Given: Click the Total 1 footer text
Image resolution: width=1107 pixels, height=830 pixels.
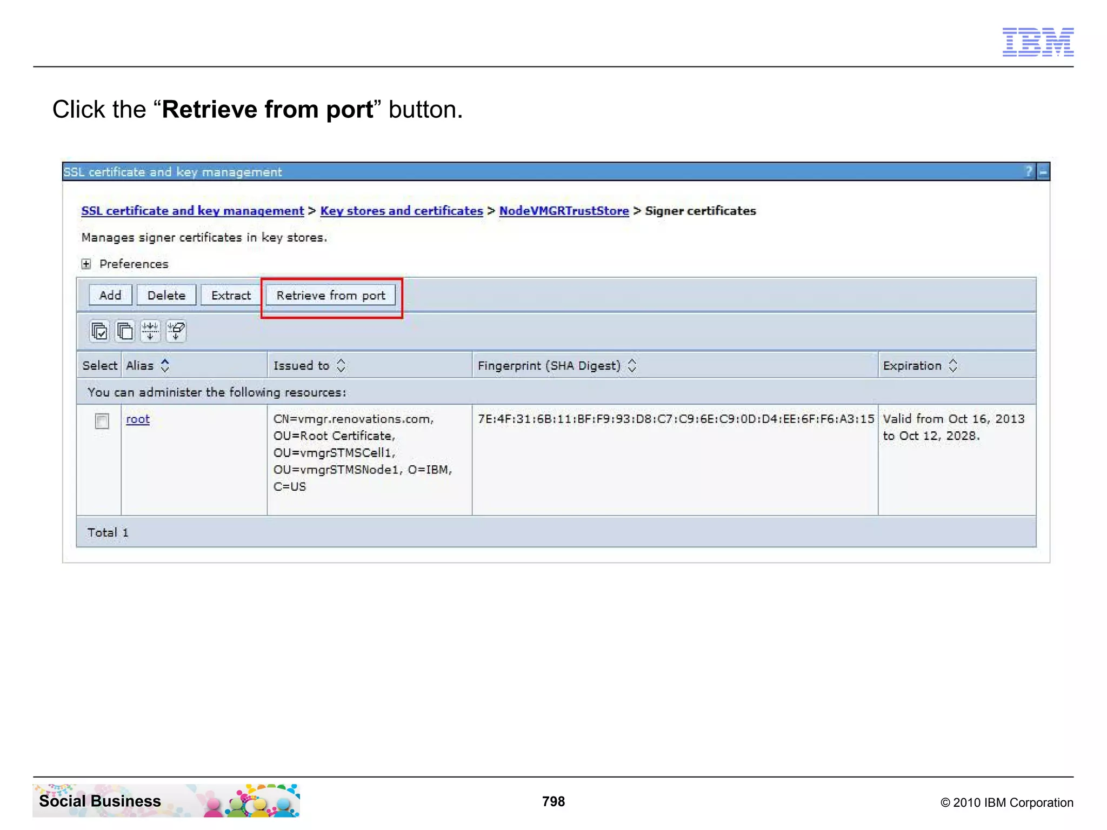Looking at the screenshot, I should [x=108, y=532].
